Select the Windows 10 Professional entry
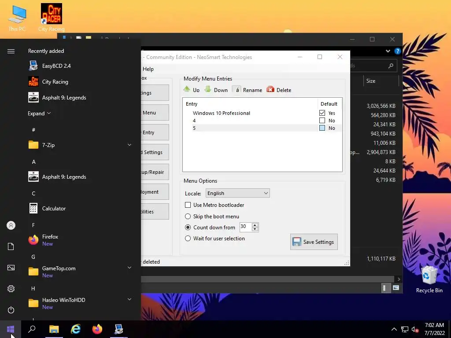 click(x=221, y=113)
